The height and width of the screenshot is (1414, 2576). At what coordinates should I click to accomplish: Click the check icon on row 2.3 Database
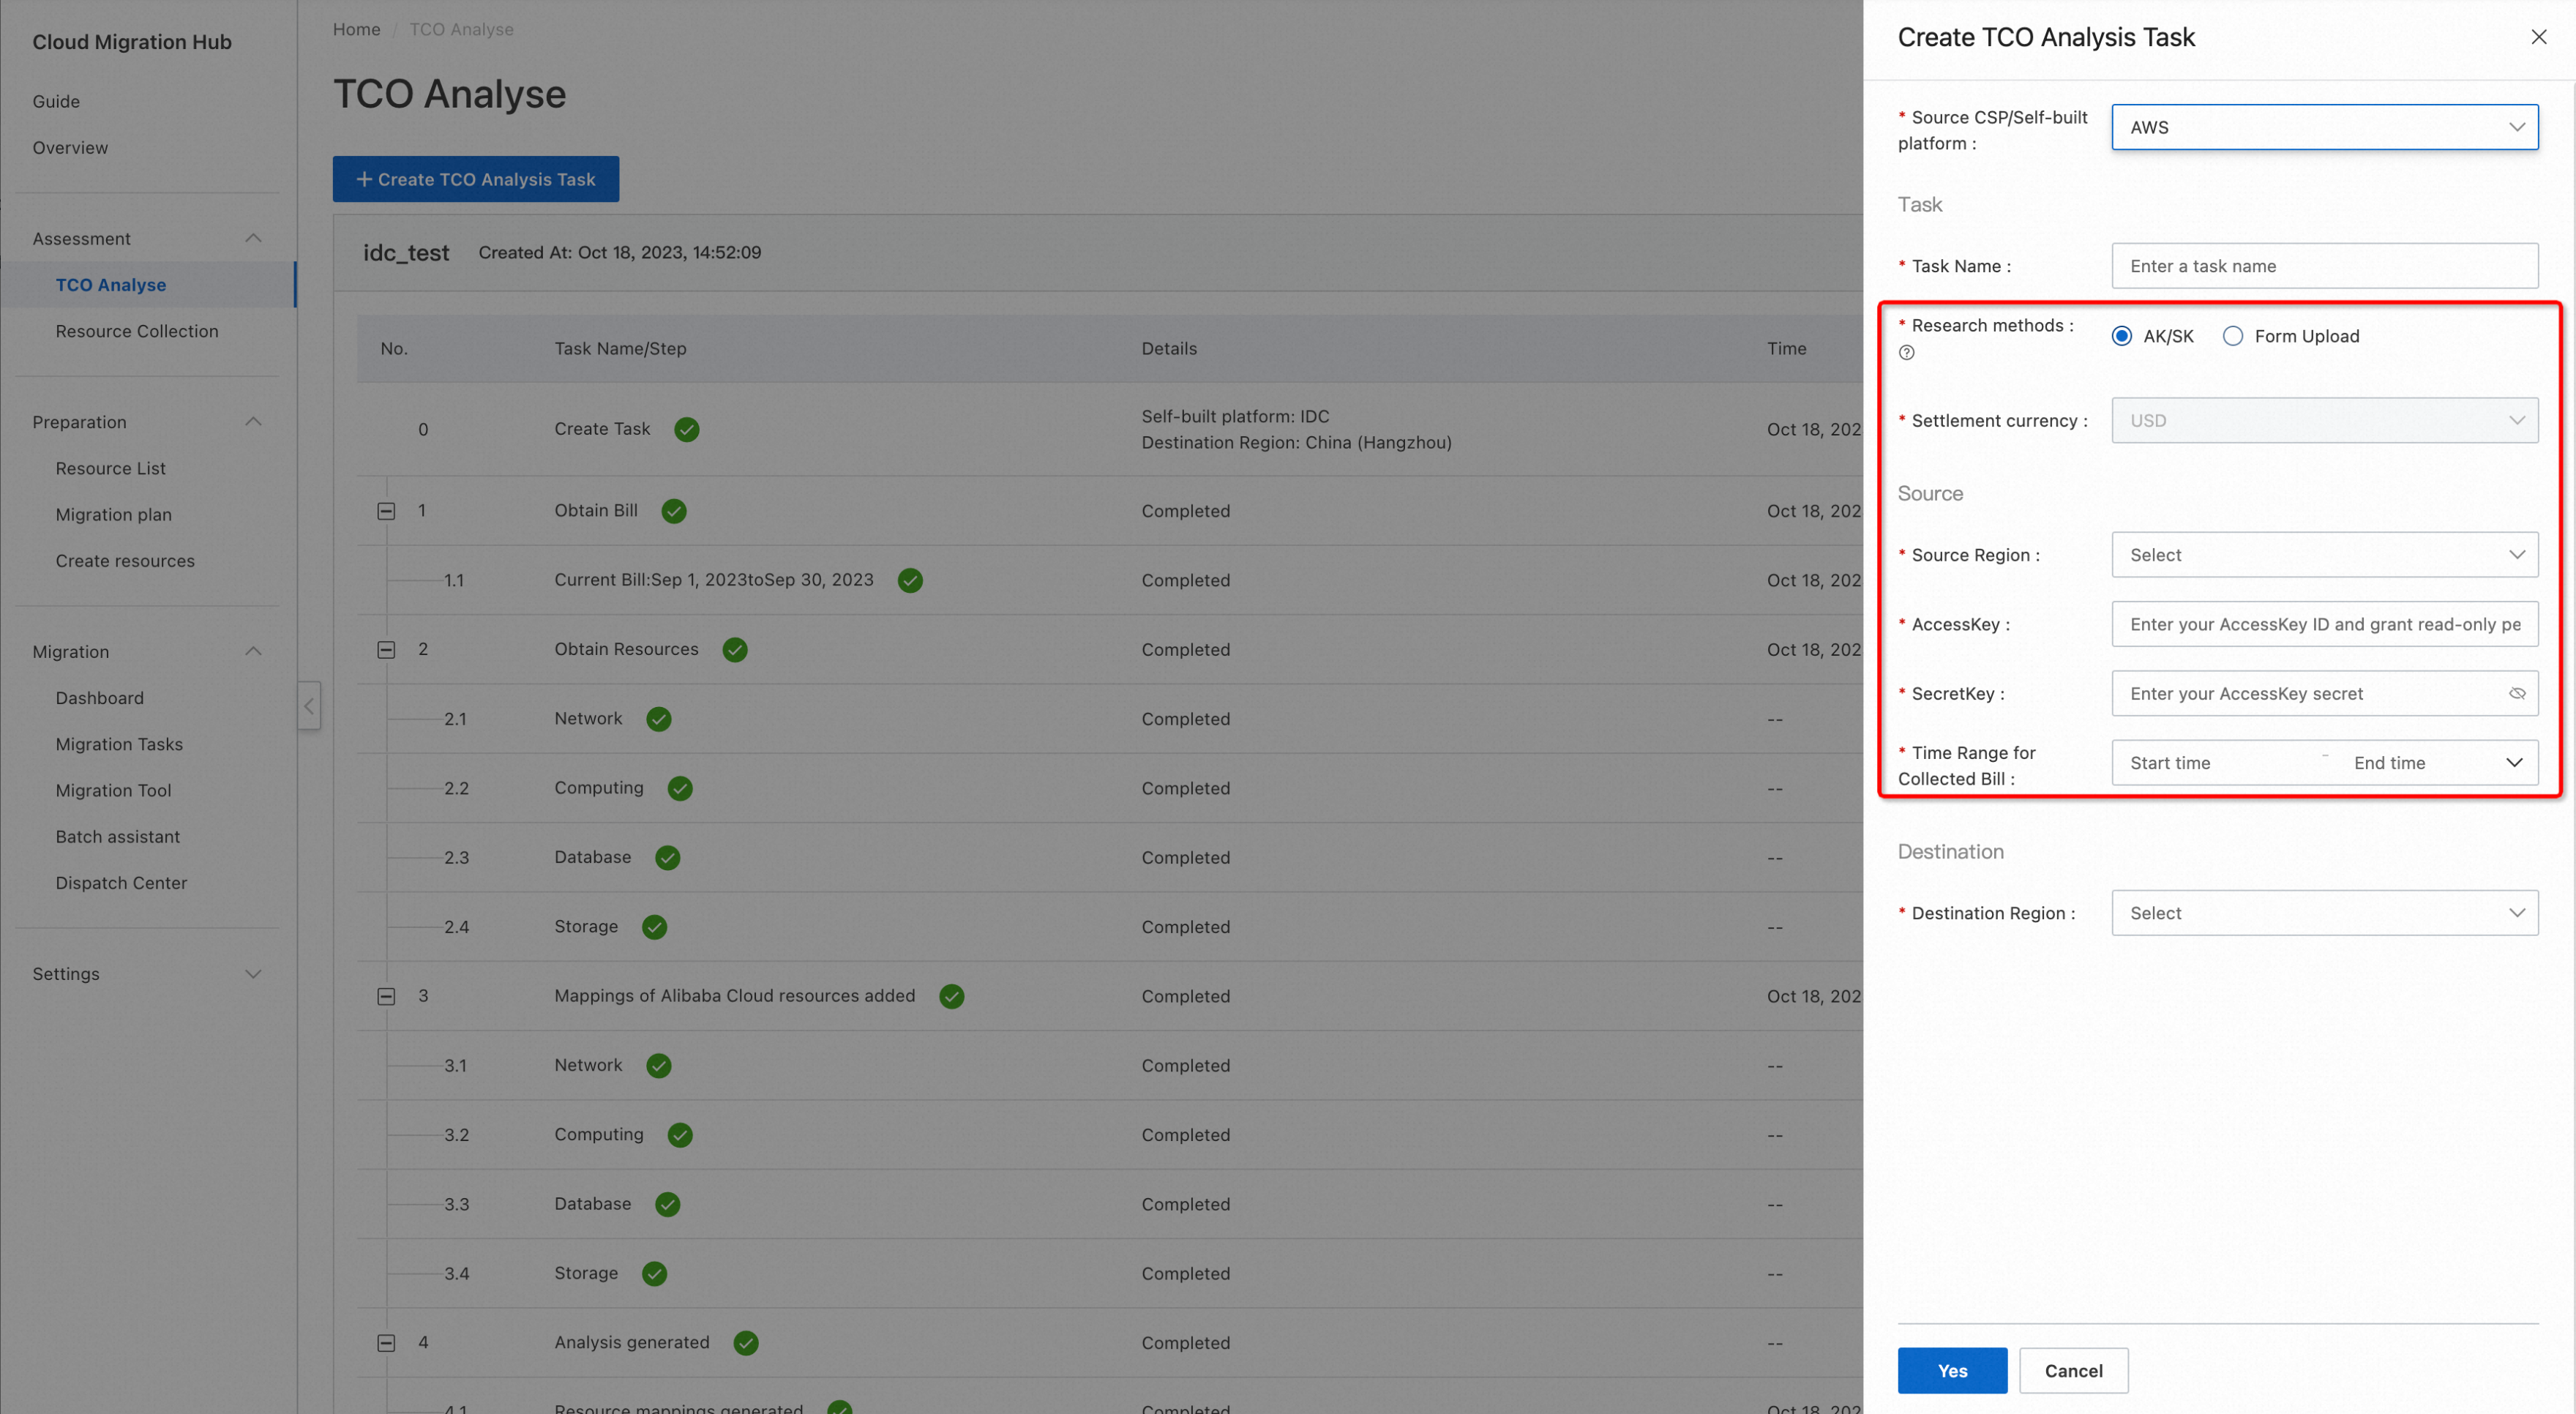[668, 858]
